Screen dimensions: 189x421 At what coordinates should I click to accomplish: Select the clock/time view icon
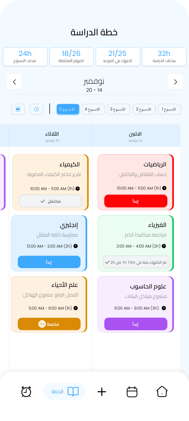tap(37, 109)
